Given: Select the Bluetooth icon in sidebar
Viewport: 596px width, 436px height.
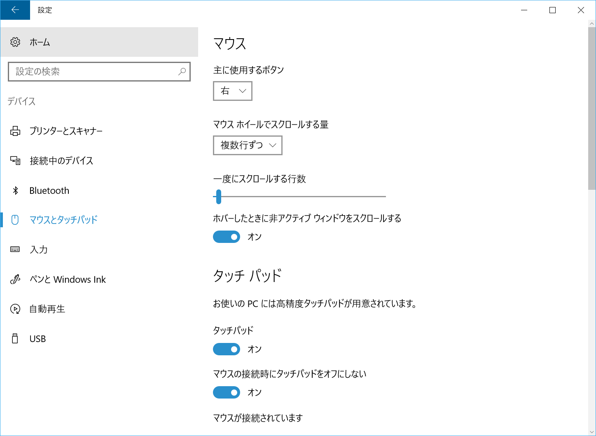Looking at the screenshot, I should [x=15, y=190].
